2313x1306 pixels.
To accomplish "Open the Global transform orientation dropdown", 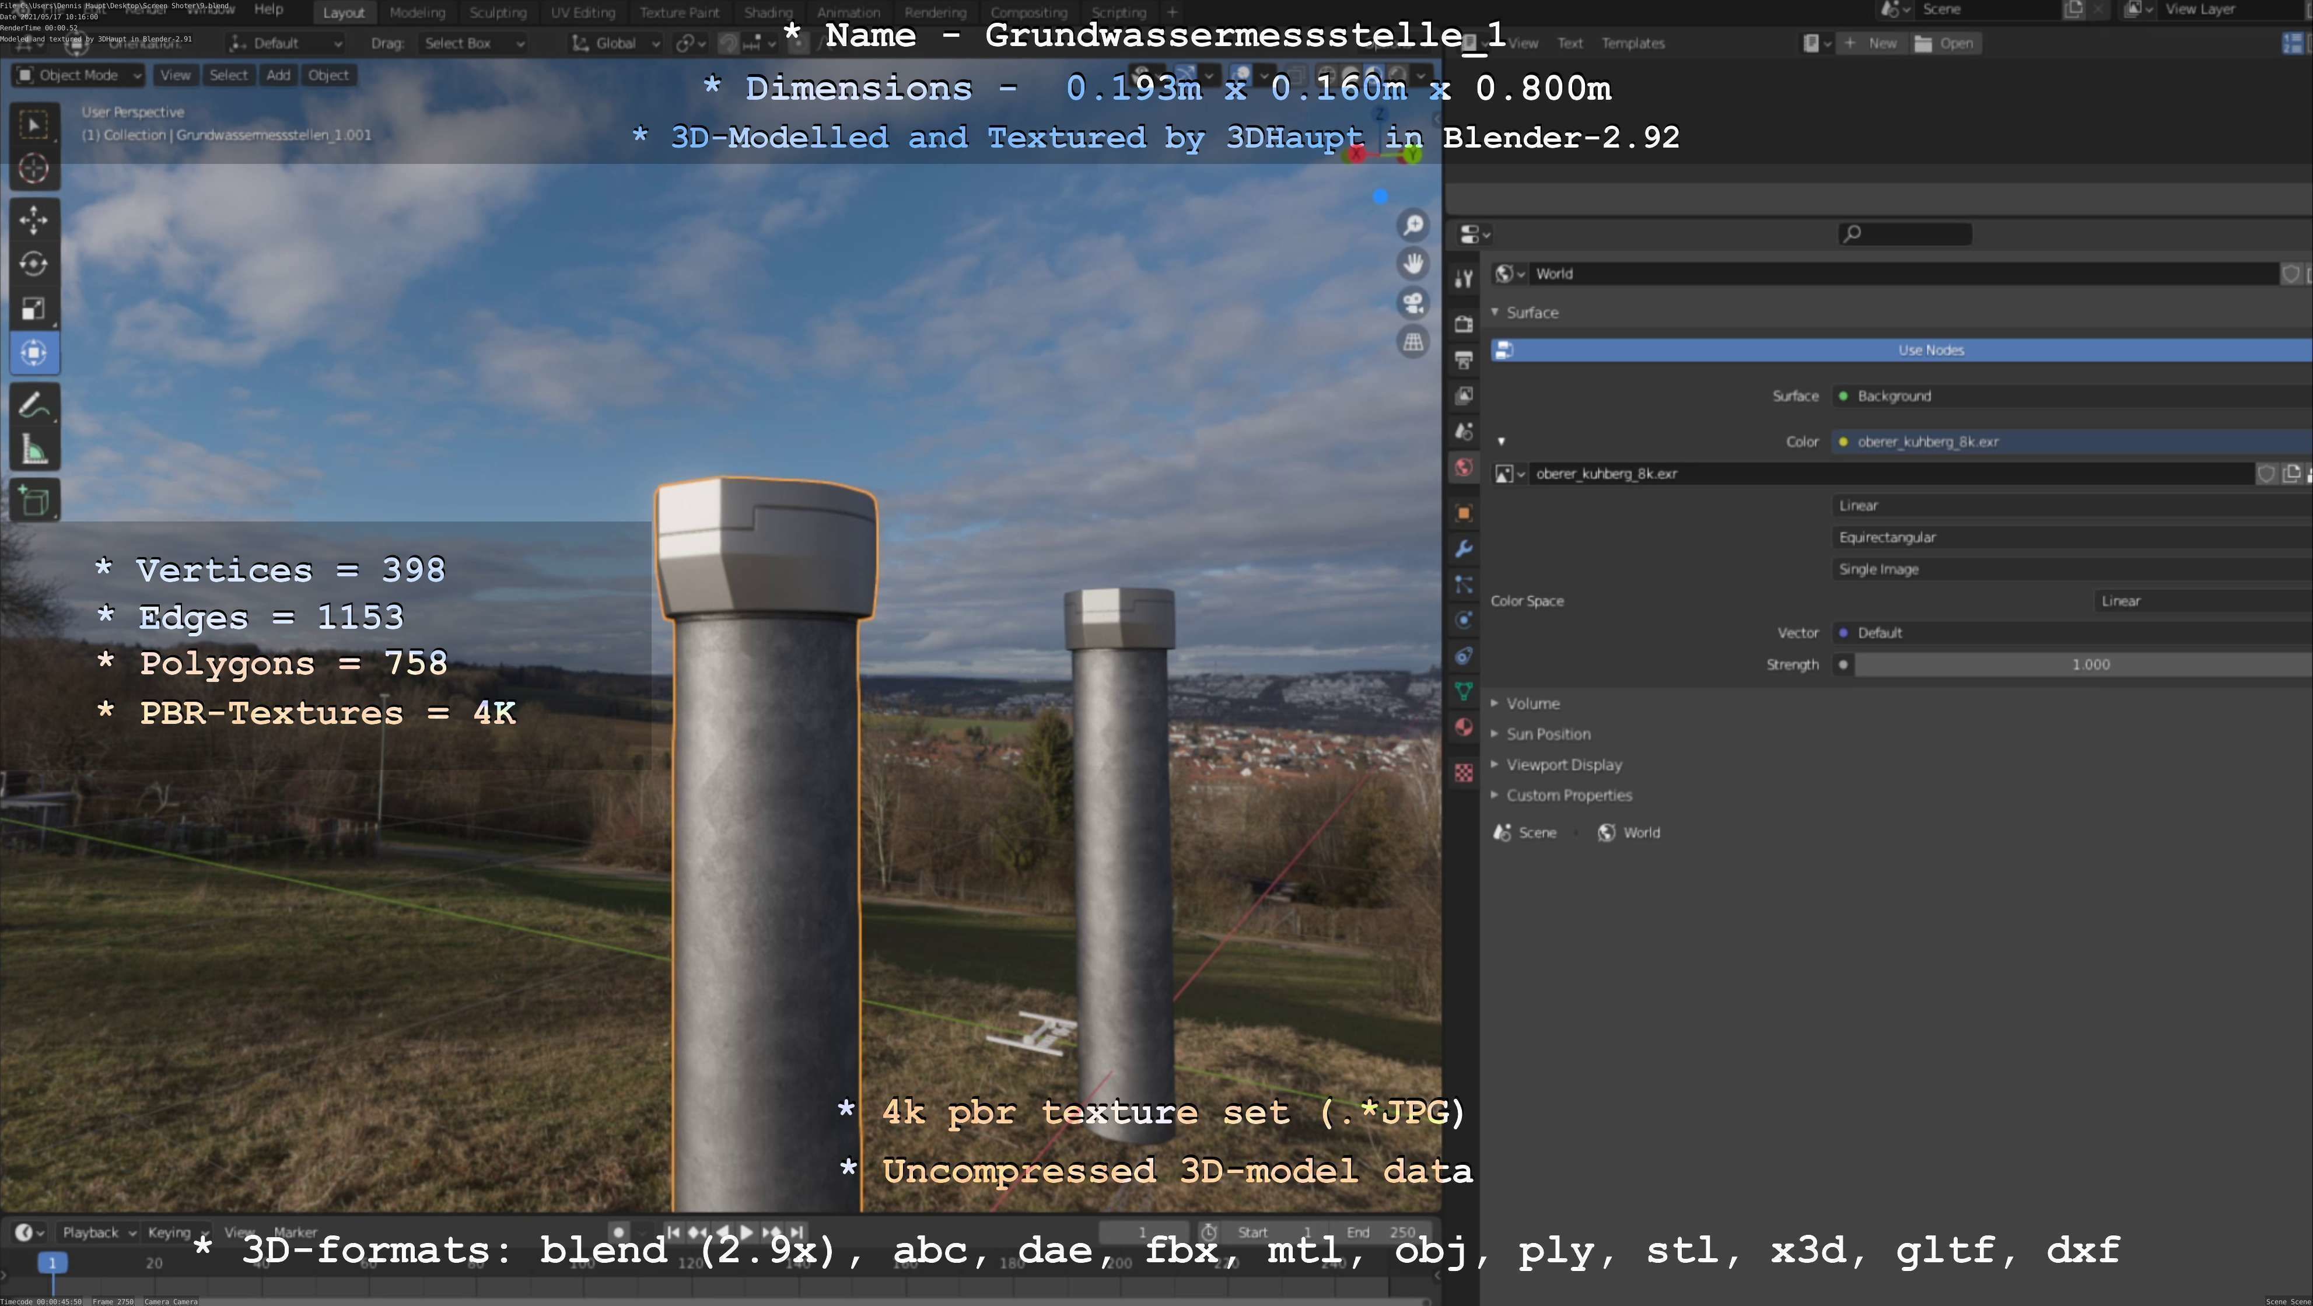I will 616,43.
